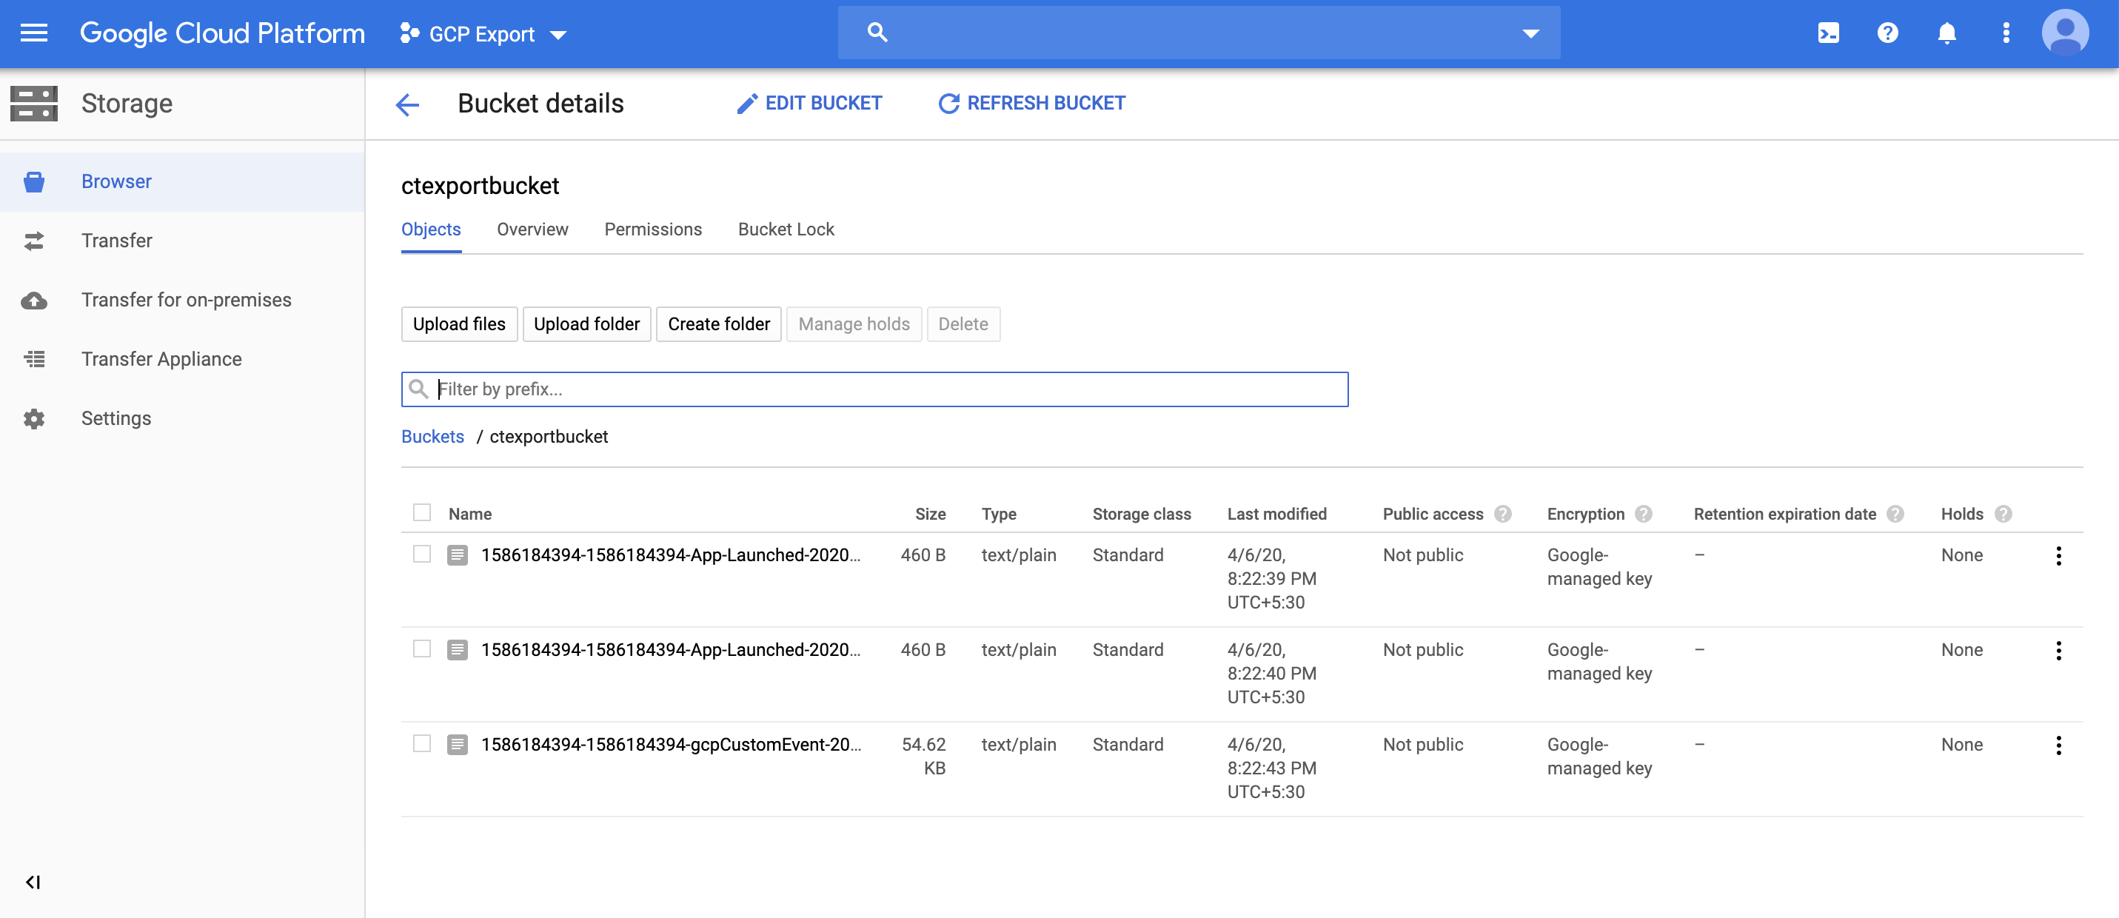Click EDIT BUCKET
The height and width of the screenshot is (918, 2119).
pos(809,104)
